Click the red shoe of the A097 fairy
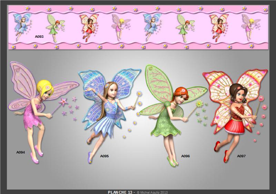The height and width of the screenshot is (194, 276). (x=217, y=146)
